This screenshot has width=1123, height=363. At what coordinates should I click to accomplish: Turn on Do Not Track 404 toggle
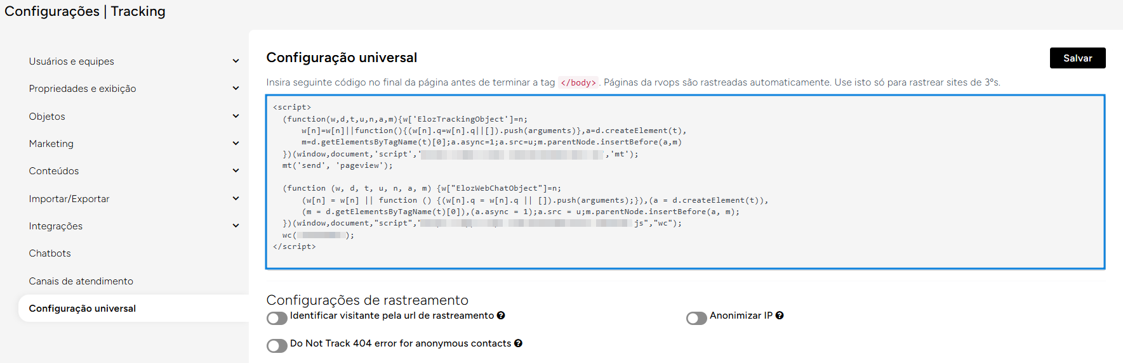(277, 346)
